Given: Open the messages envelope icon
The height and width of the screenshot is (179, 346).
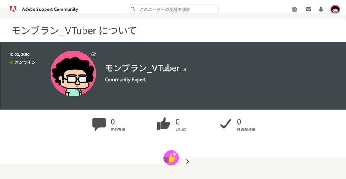Looking at the screenshot, I should (x=308, y=9).
